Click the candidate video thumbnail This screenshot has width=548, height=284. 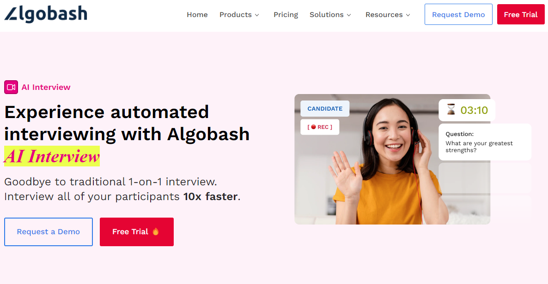click(x=392, y=159)
